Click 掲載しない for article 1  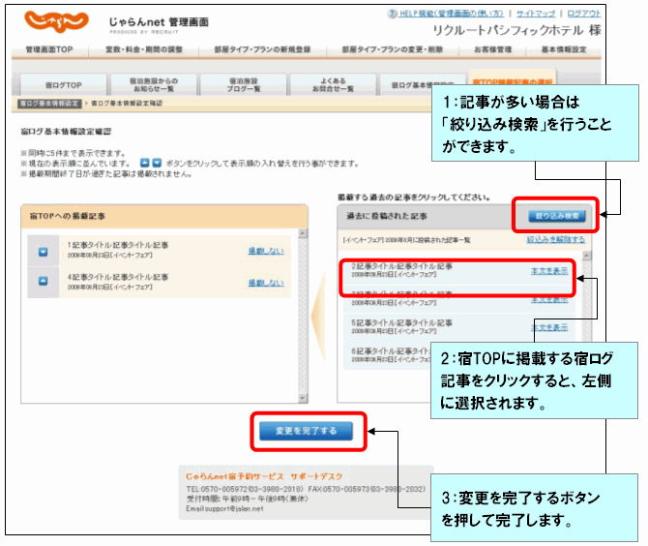(x=266, y=251)
